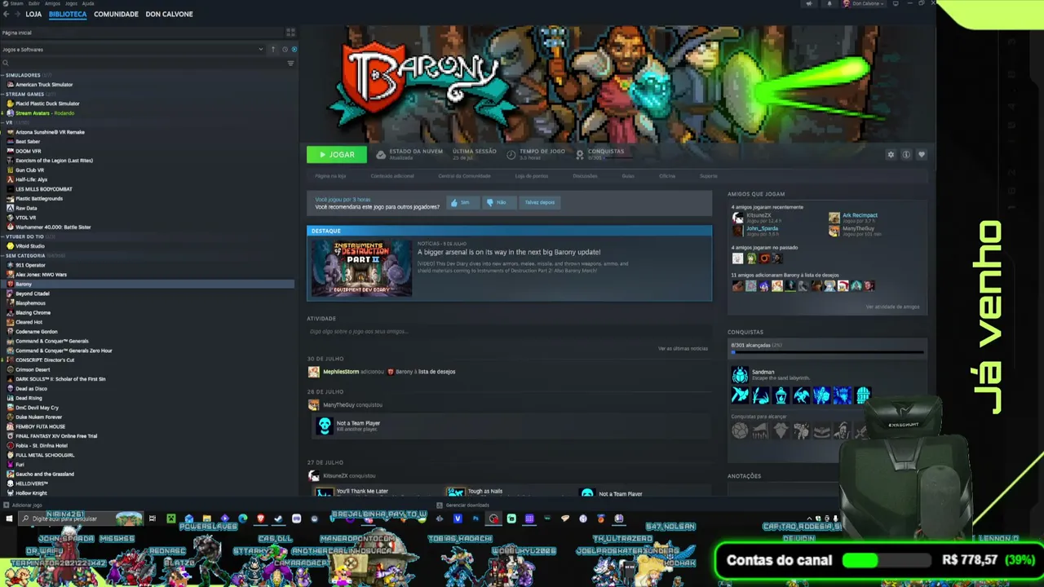Screen dimensions: 1044x587
Task: Open Conteúdo adicional tab
Action: click(392, 176)
